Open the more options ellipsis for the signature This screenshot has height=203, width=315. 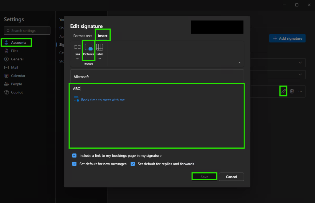[x=300, y=91]
